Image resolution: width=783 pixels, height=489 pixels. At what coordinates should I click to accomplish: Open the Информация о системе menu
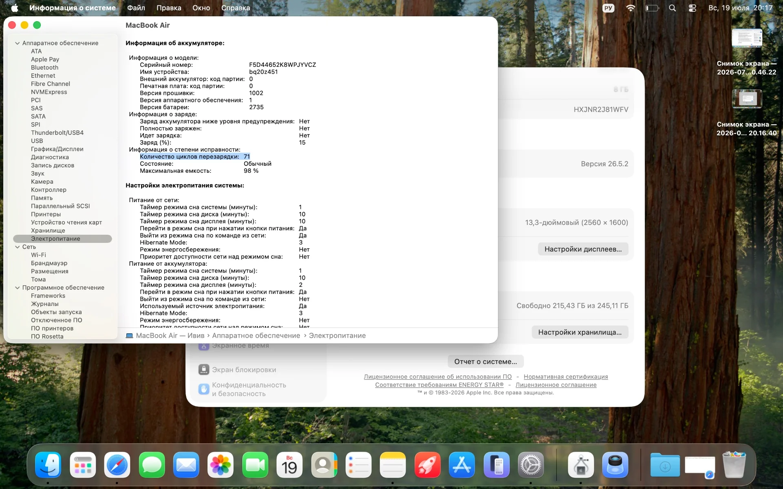[x=73, y=8]
